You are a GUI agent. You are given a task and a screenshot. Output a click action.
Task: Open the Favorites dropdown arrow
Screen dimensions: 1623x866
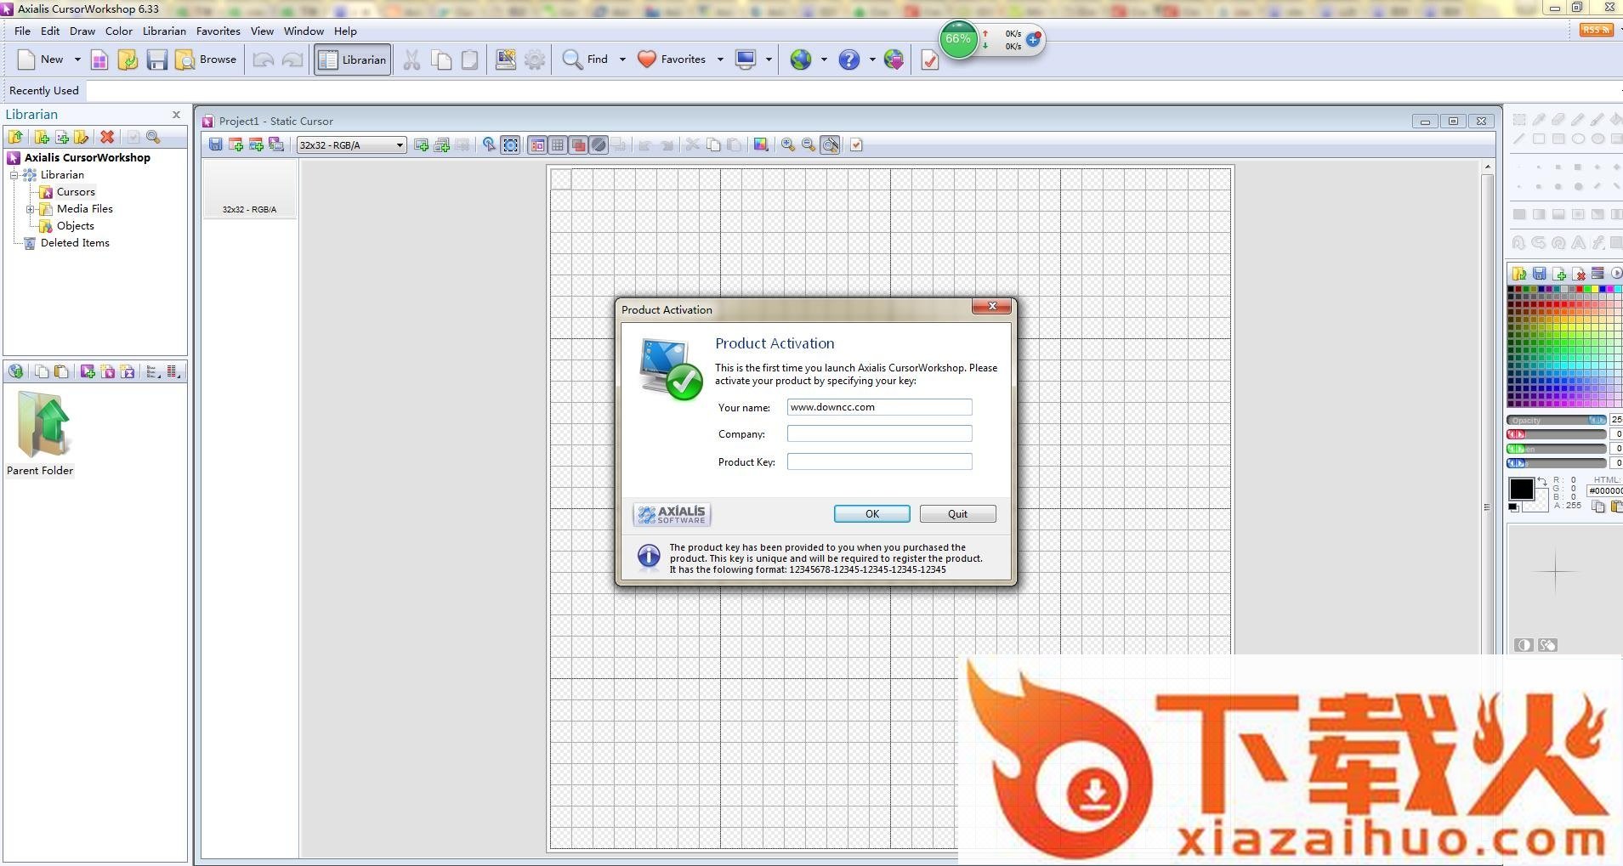720,59
